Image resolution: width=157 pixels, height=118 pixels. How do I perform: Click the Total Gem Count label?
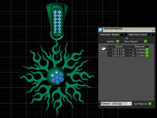point(137,35)
